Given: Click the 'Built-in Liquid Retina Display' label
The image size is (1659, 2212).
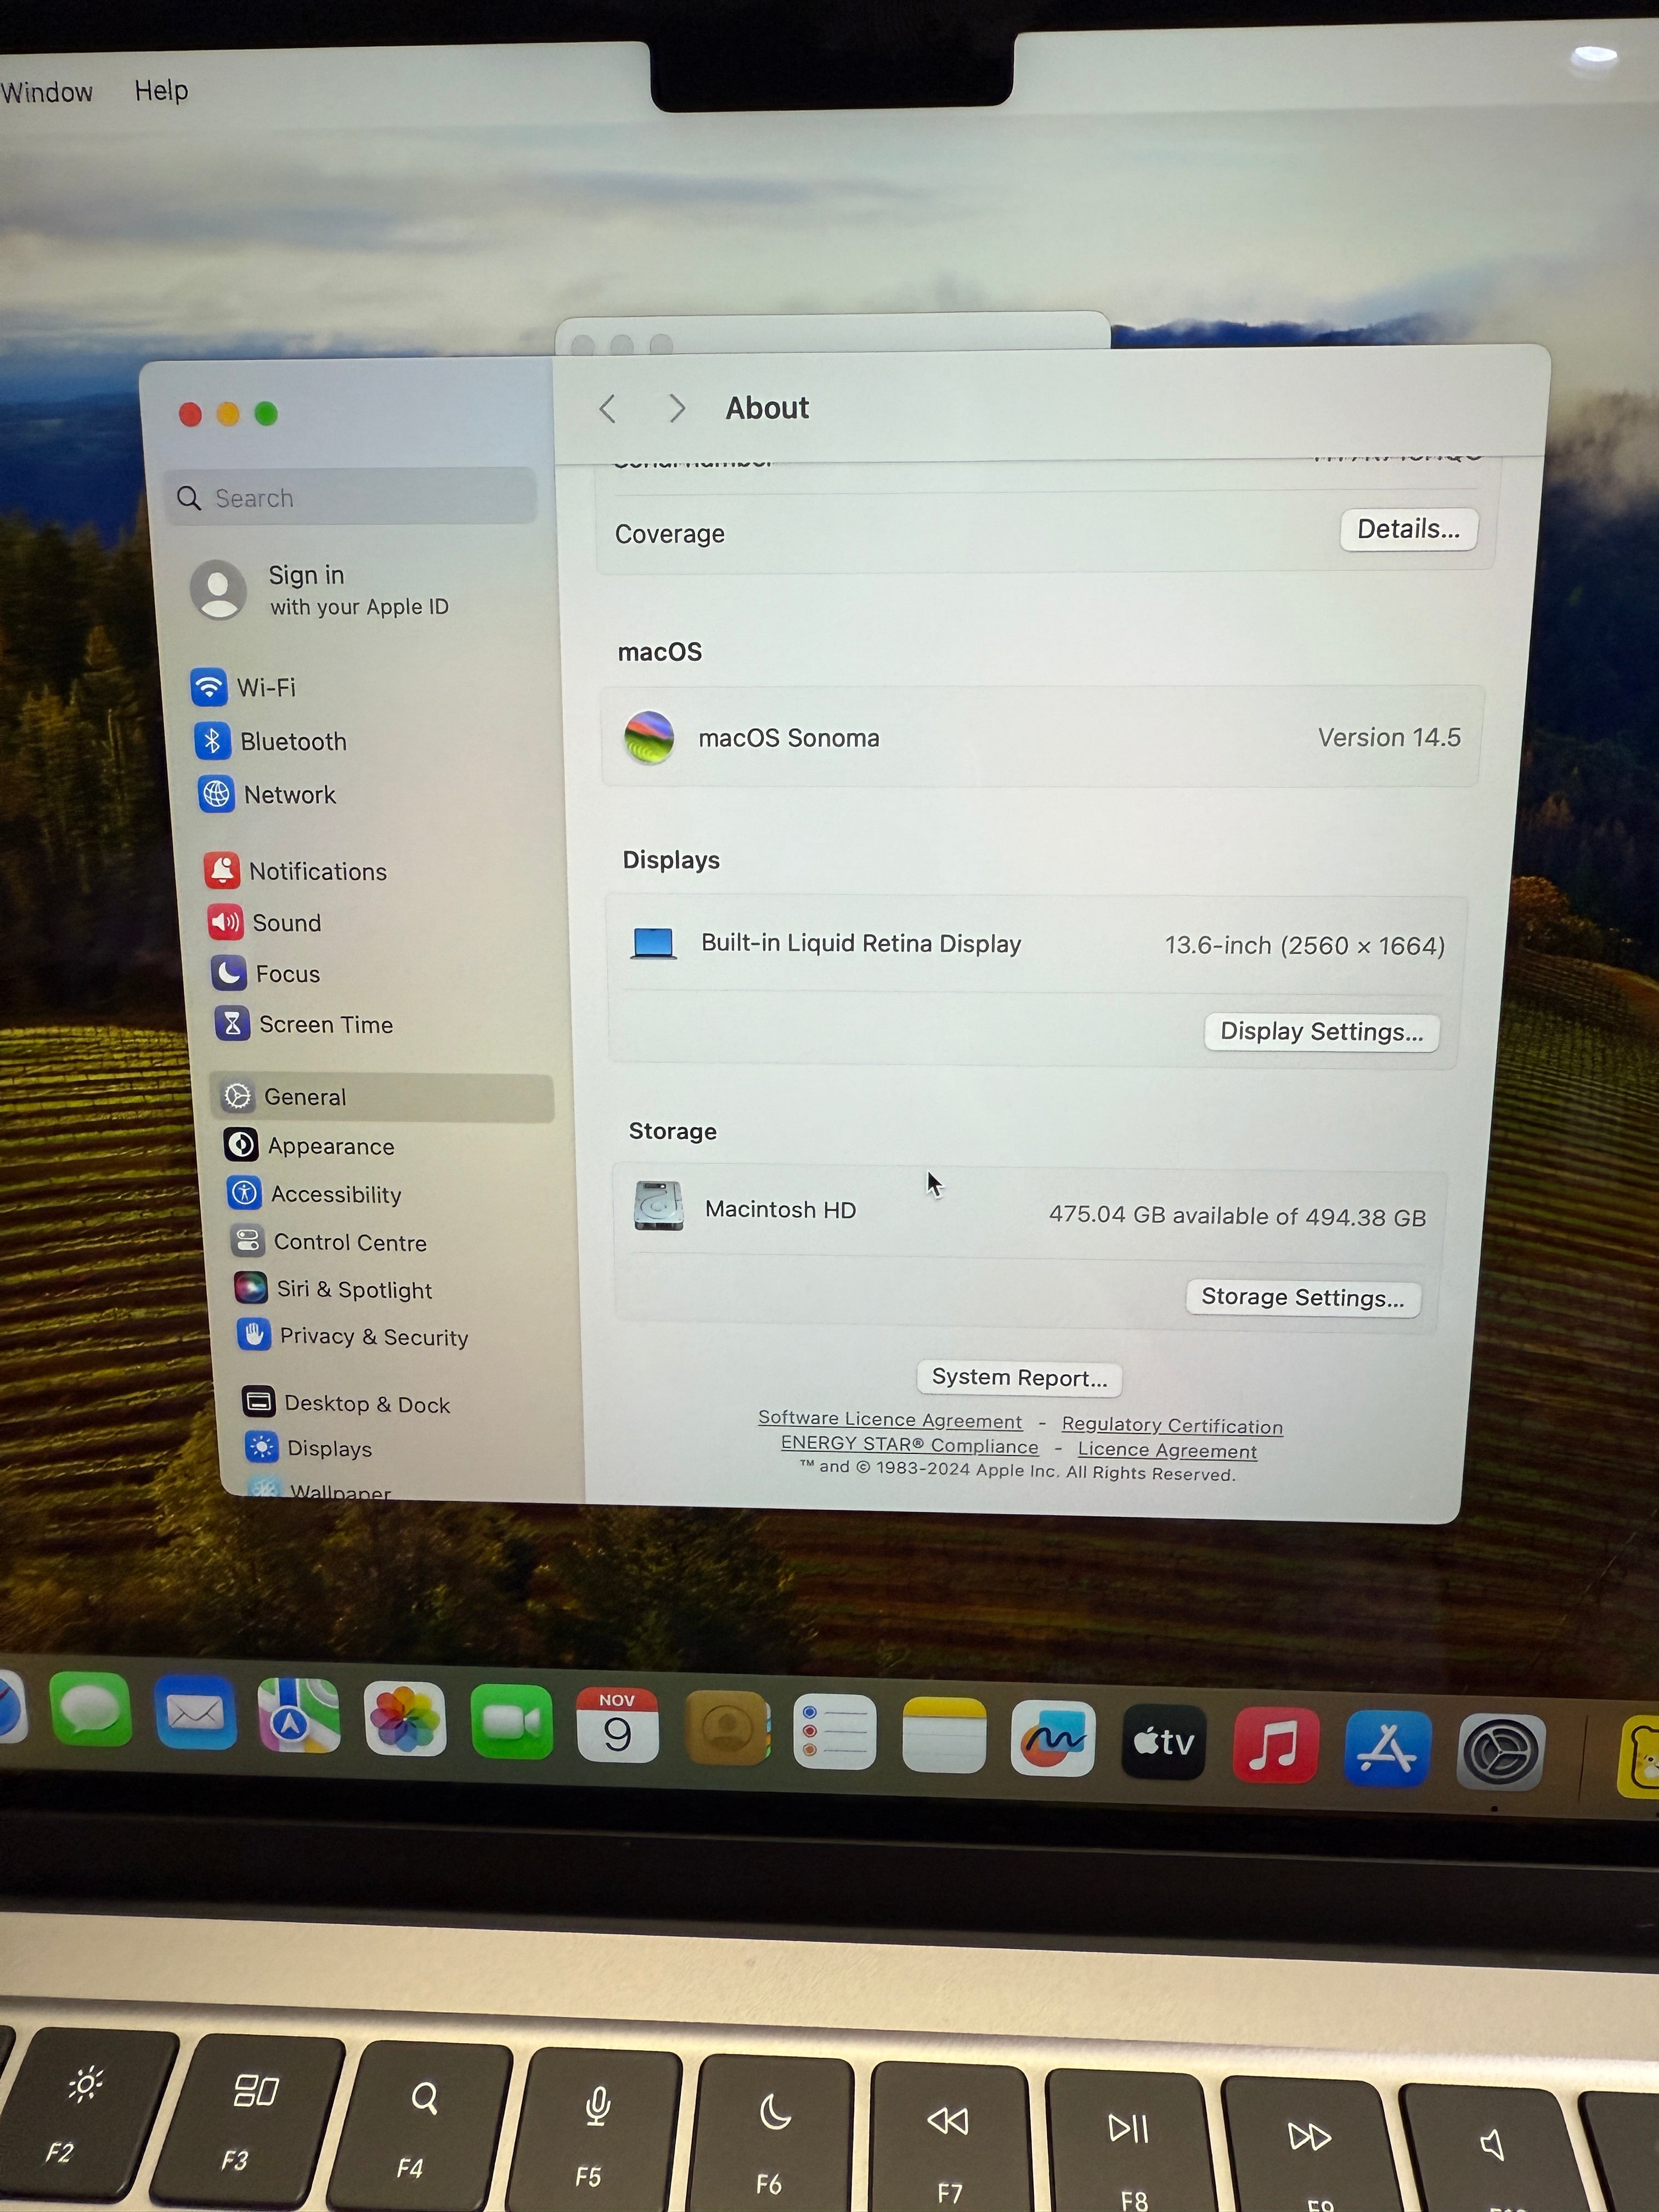Looking at the screenshot, I should click(x=861, y=943).
